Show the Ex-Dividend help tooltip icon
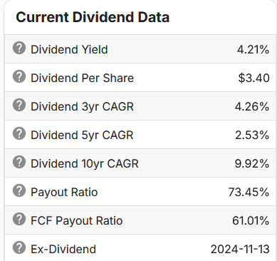Screen dimensions: 277x261 point(19,247)
